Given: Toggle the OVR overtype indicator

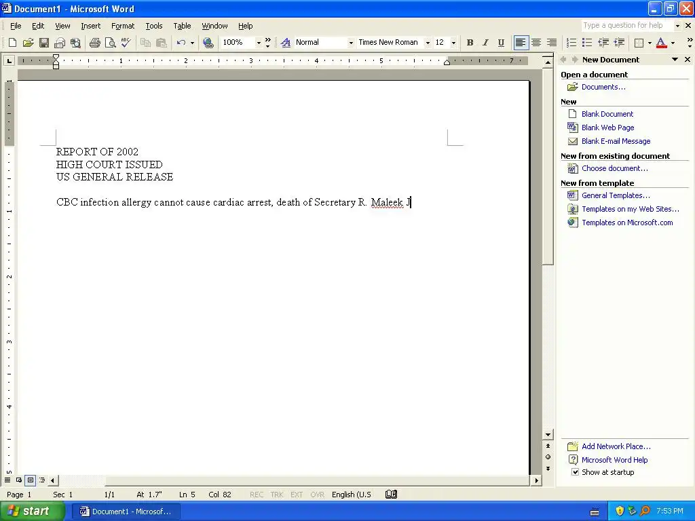Looking at the screenshot, I should coord(317,495).
